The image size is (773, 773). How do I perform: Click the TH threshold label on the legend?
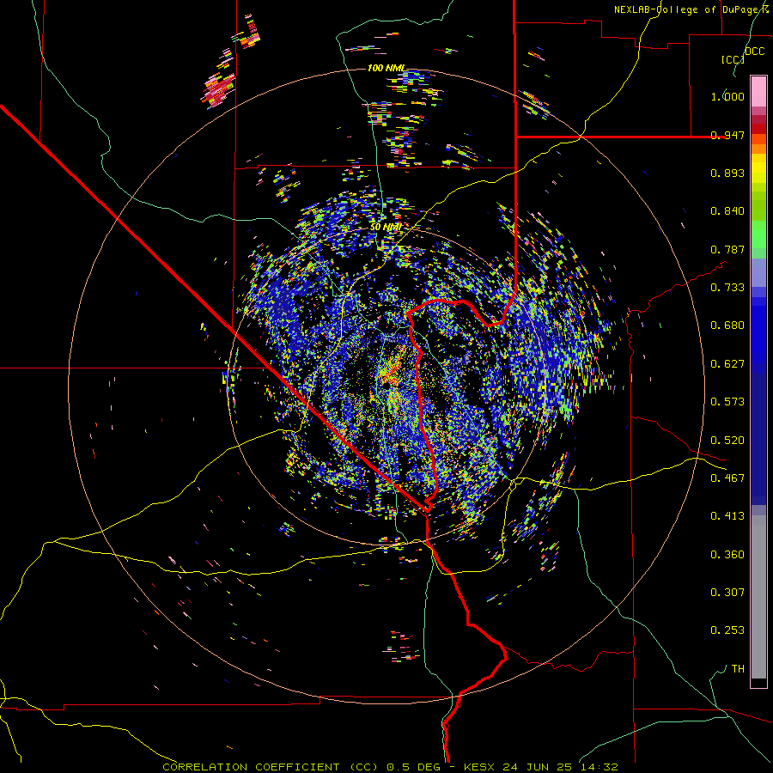738,669
